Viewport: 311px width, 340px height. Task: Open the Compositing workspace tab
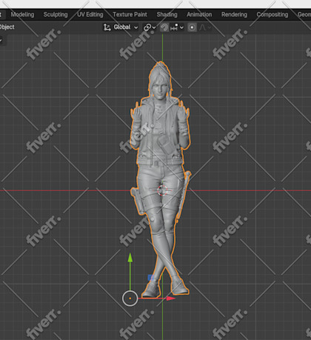[x=272, y=15]
